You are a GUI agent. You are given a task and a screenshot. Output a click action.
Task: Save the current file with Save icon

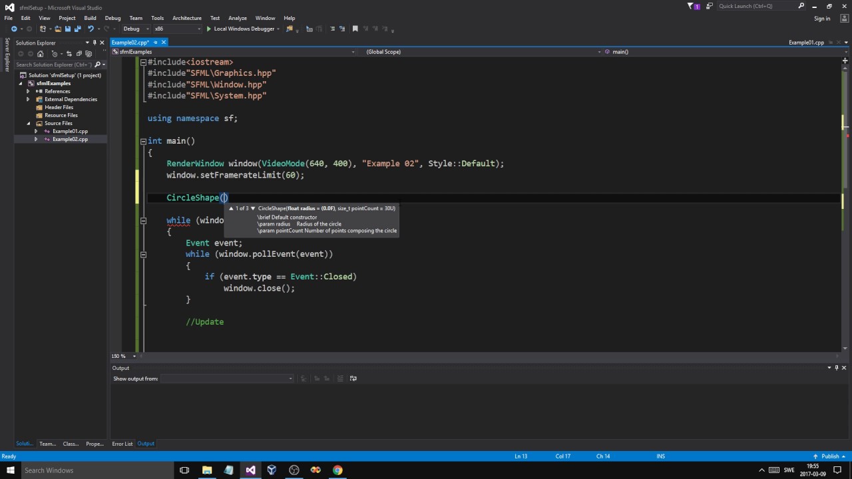(x=67, y=29)
